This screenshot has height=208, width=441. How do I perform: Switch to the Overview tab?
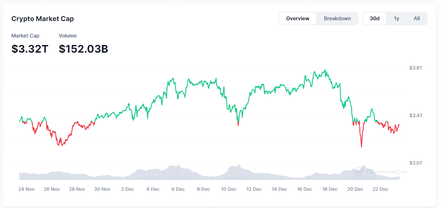pyautogui.click(x=298, y=19)
